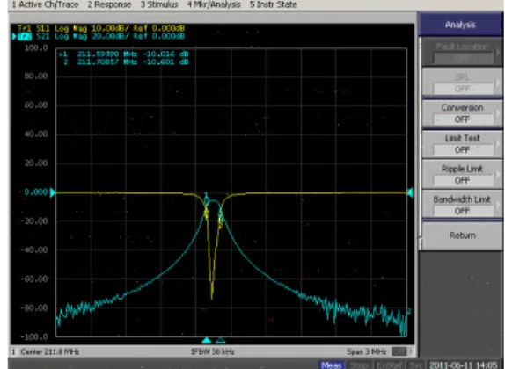Click the Center 211.8 MHz value
The image size is (505, 369).
click(x=49, y=351)
